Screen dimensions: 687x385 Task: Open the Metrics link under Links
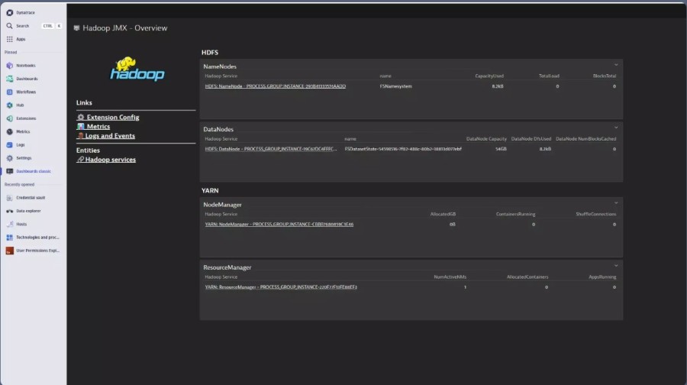(x=93, y=126)
